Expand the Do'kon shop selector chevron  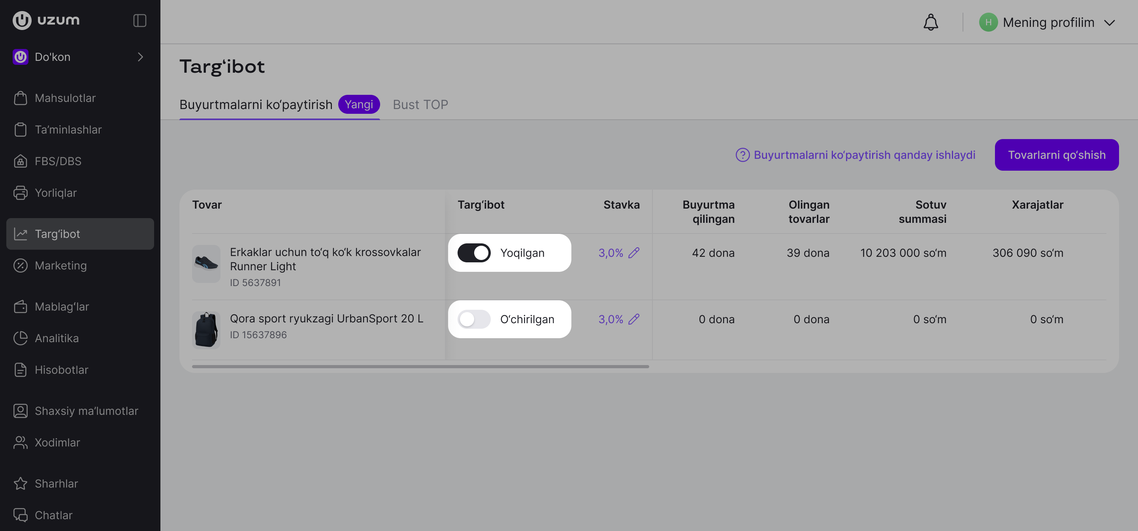tap(141, 57)
